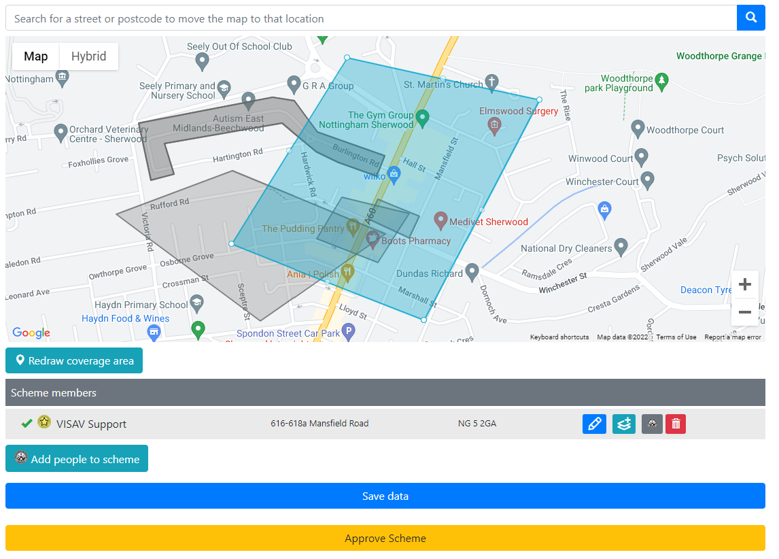
Task: Click the Gym Group green map pin
Action: pos(422,118)
